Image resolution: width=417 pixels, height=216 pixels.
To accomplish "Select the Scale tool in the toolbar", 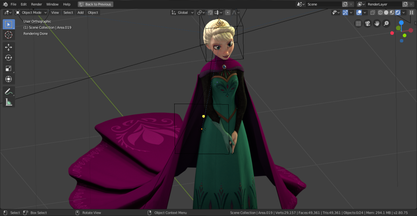I will click(9, 68).
